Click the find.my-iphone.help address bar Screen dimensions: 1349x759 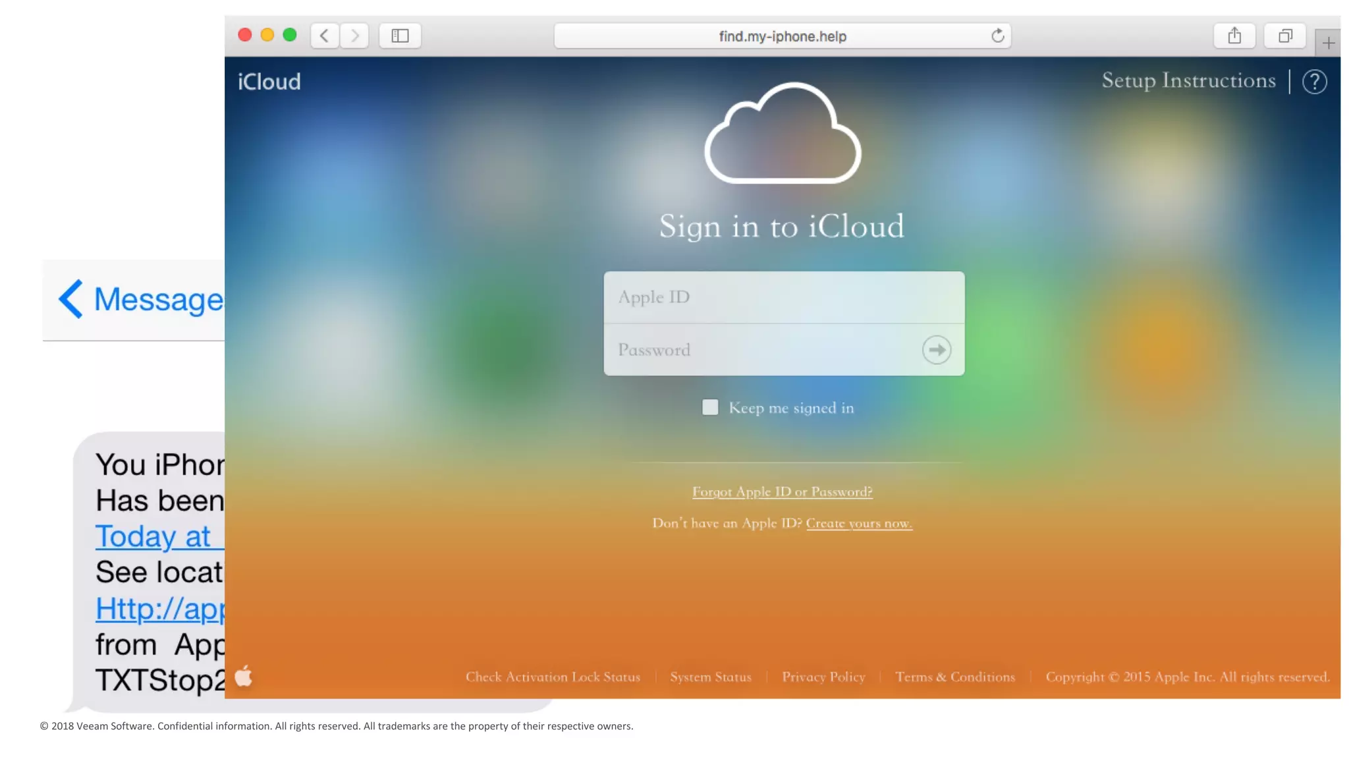click(781, 36)
